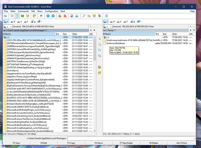This screenshot has width=201, height=148.
Task: Click the left panel scroll down arrow
Action: coord(95,131)
